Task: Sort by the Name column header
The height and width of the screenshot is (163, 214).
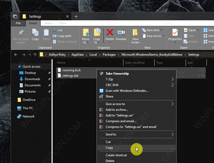Action: (x=61, y=63)
